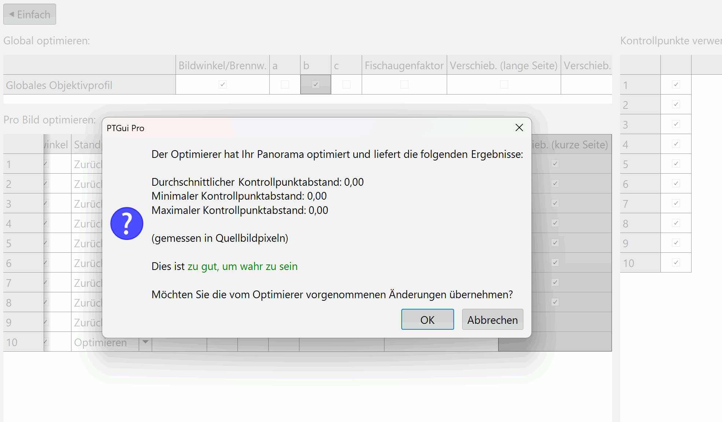Toggle control points checkbox for image 5
This screenshot has width=722, height=422.
pyautogui.click(x=676, y=164)
